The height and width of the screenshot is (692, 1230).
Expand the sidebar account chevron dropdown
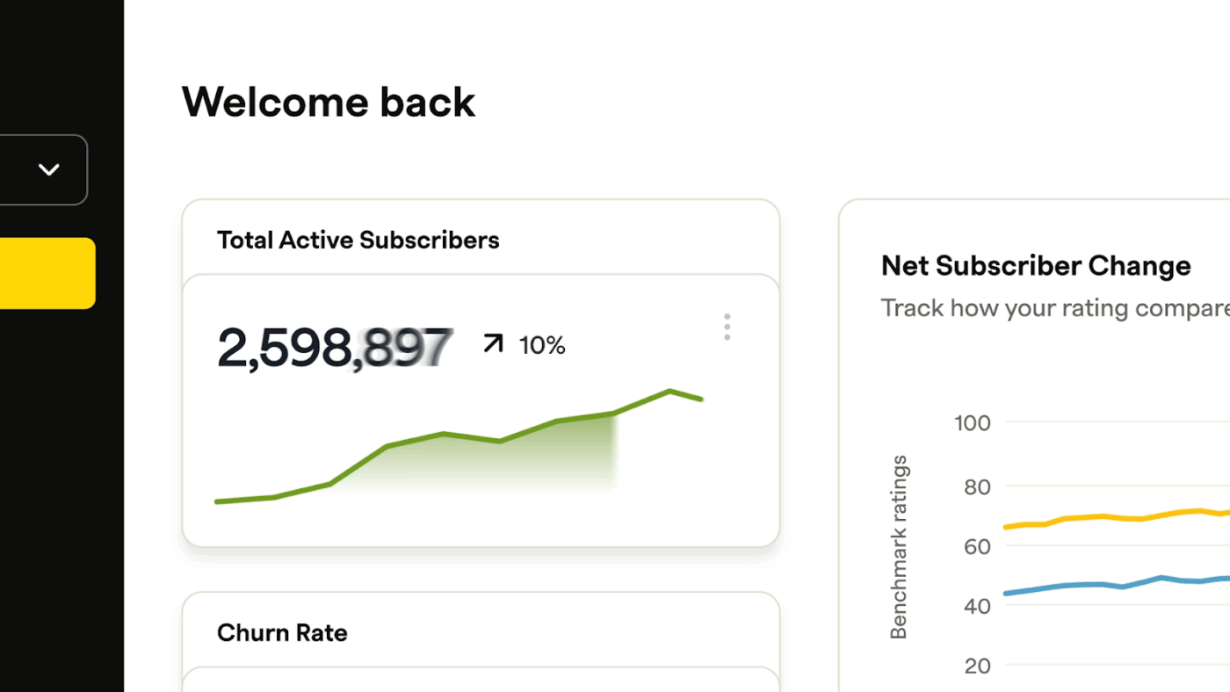pyautogui.click(x=49, y=169)
